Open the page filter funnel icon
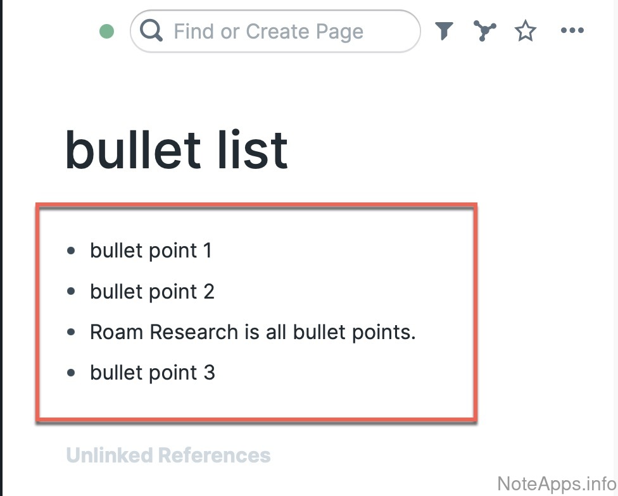618x496 pixels. pos(444,30)
